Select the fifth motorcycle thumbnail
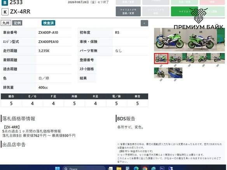 (x=218, y=58)
